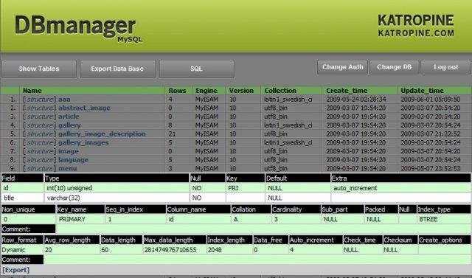Image resolution: width=472 pixels, height=278 pixels.
Task: Open the article table
Action: (69, 117)
